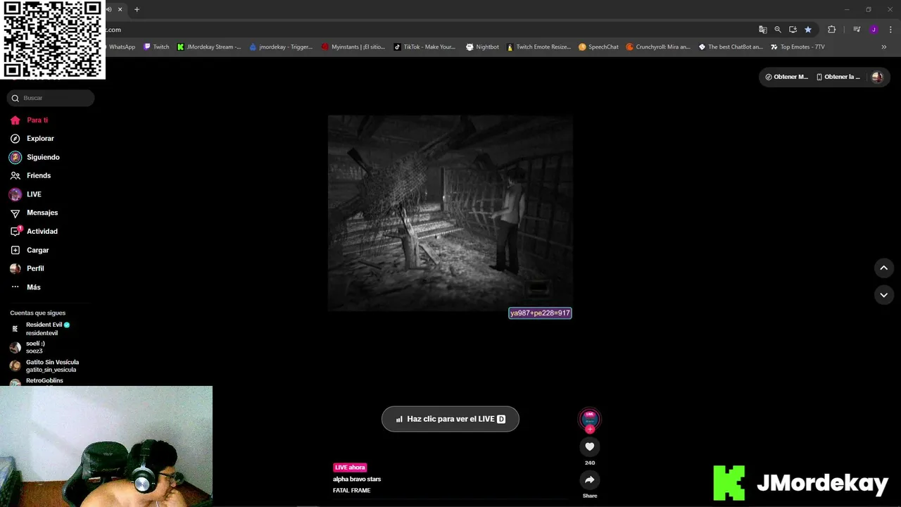Open the Myinstants bookmark

click(x=353, y=47)
